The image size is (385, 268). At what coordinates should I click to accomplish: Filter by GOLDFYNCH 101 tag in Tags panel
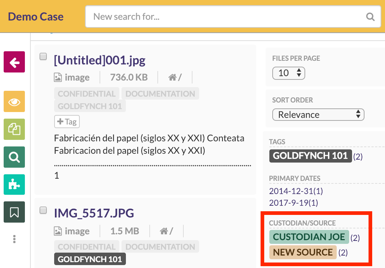point(311,156)
